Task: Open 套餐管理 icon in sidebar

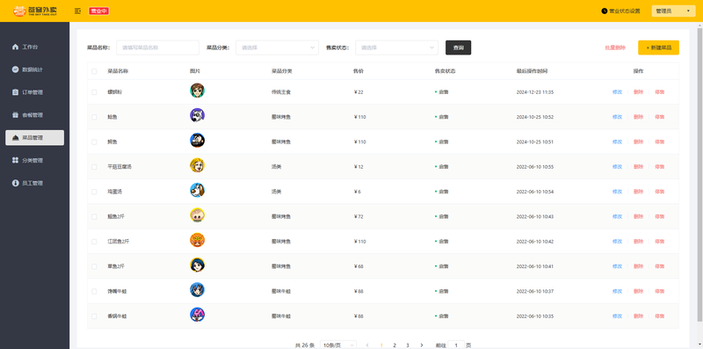Action: (15, 115)
